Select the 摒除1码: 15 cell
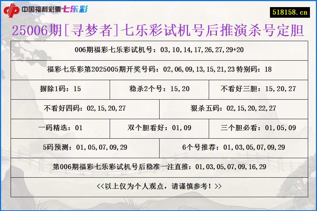 (x=61, y=90)
